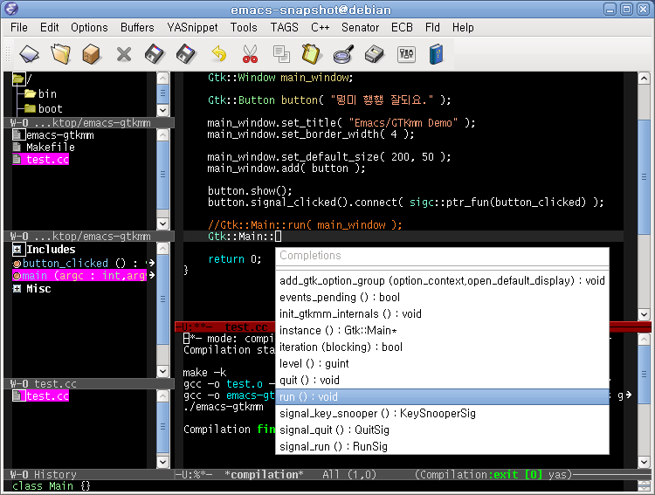
Task: Click the New file toolbar icon
Action: [29, 54]
